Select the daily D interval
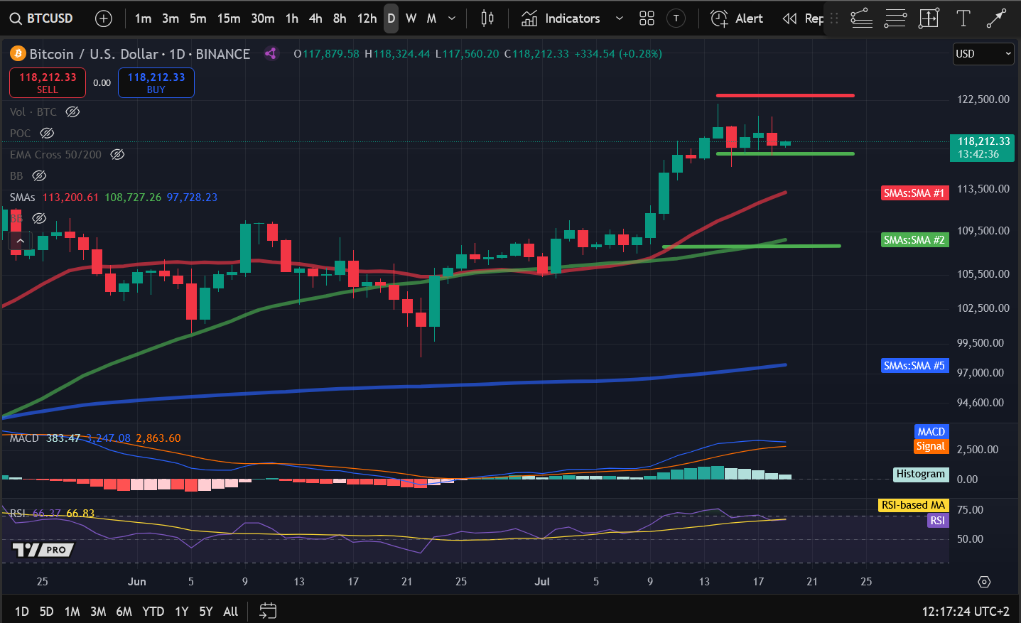This screenshot has width=1021, height=623. point(391,18)
